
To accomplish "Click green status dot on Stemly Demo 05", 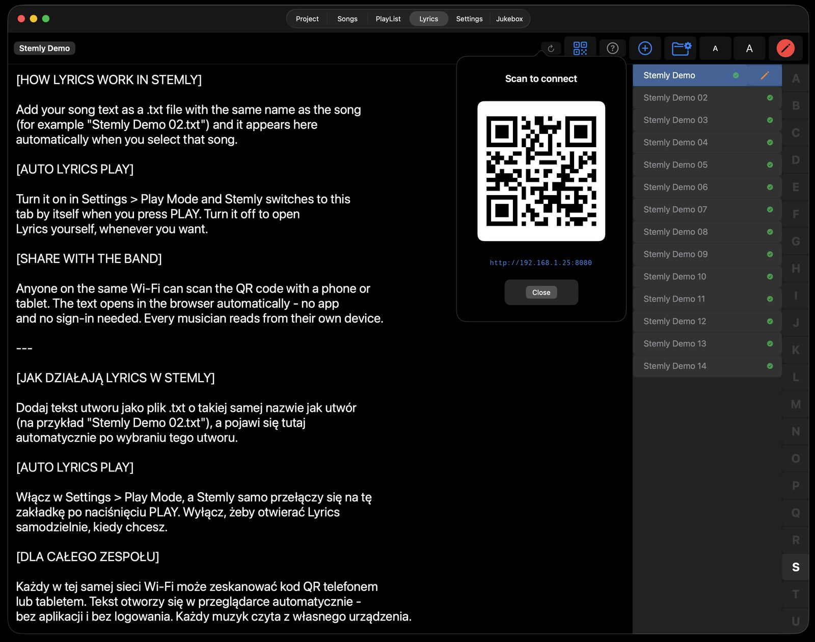I will (770, 165).
